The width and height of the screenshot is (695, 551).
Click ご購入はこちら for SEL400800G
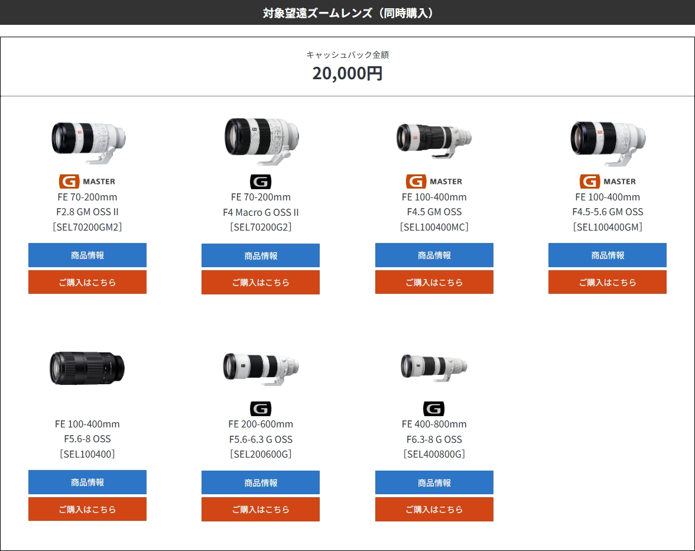click(x=434, y=510)
